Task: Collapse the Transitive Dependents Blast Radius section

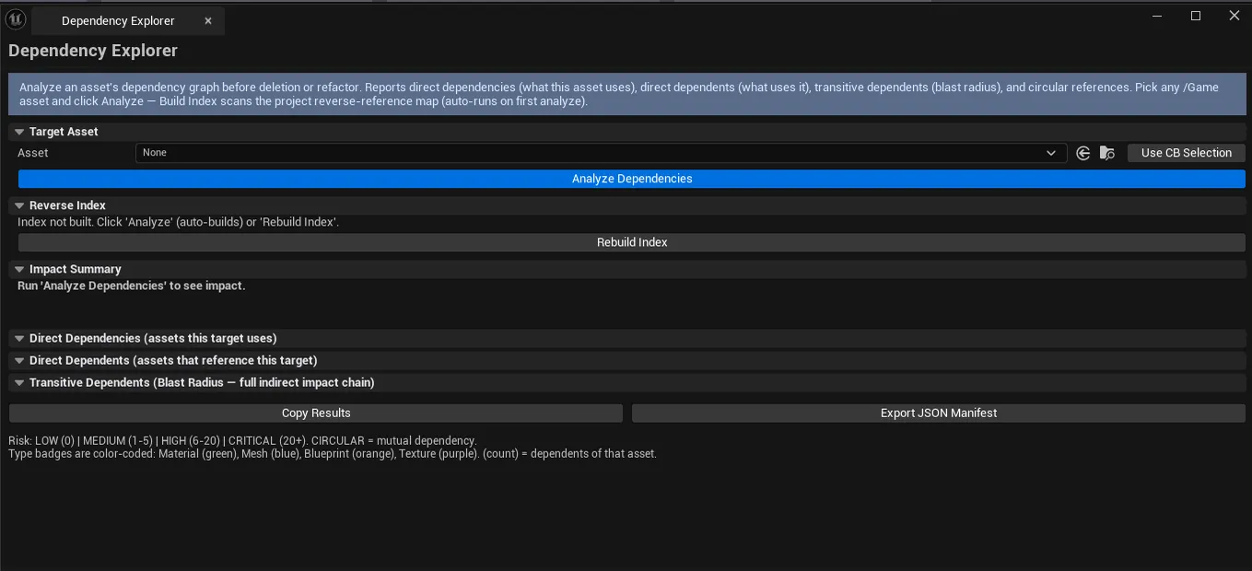Action: coord(19,382)
